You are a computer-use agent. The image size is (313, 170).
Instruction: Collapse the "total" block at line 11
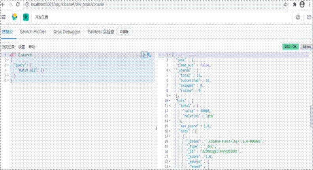coord(170,106)
